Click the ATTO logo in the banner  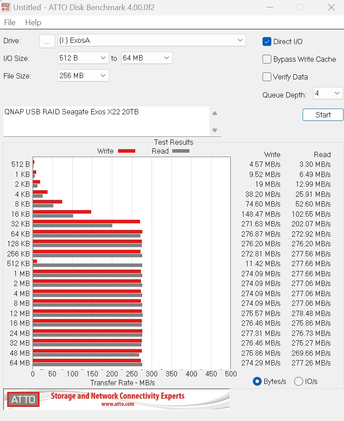point(23,399)
